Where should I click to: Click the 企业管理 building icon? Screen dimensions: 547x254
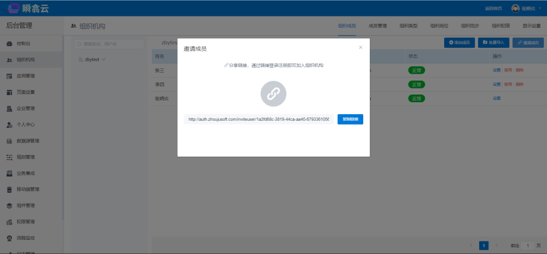coord(9,109)
